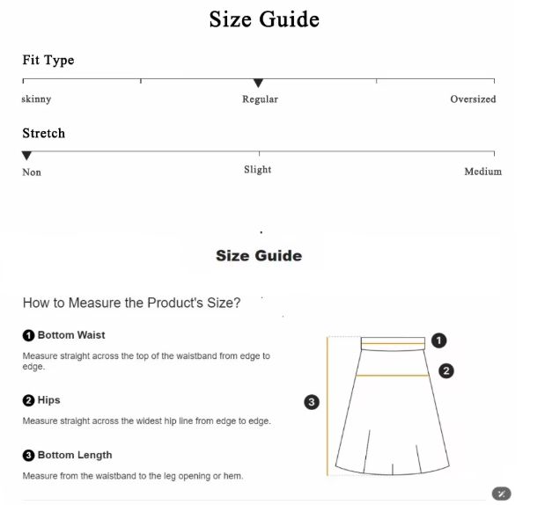Click the Stretch slider marker at Non
This screenshot has height=505, width=545.
coord(26,156)
